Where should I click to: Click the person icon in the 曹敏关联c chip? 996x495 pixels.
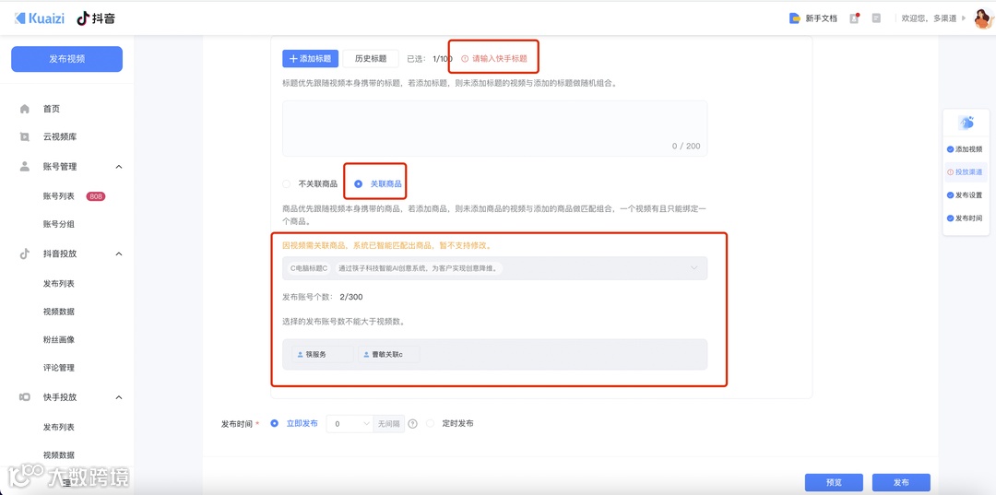(x=366, y=355)
